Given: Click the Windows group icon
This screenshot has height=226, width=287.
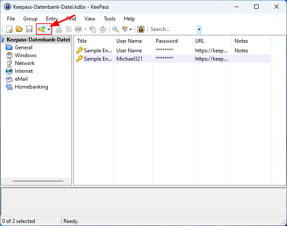Looking at the screenshot, I should pos(9,55).
